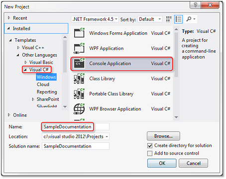Select Class Library template name

coord(102,79)
